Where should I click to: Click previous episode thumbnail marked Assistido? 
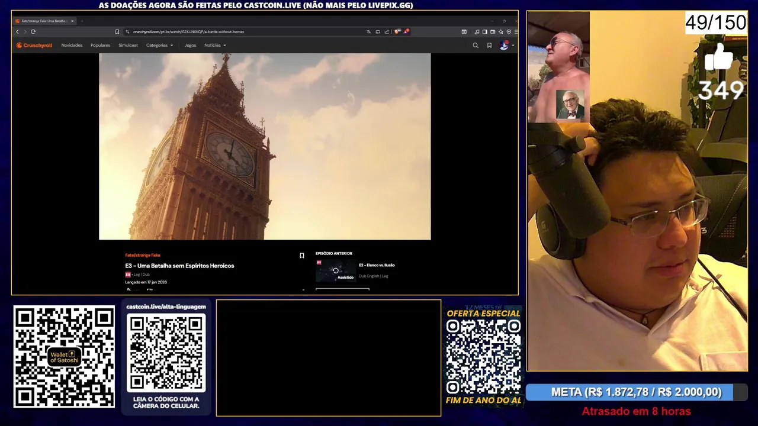coord(335,271)
